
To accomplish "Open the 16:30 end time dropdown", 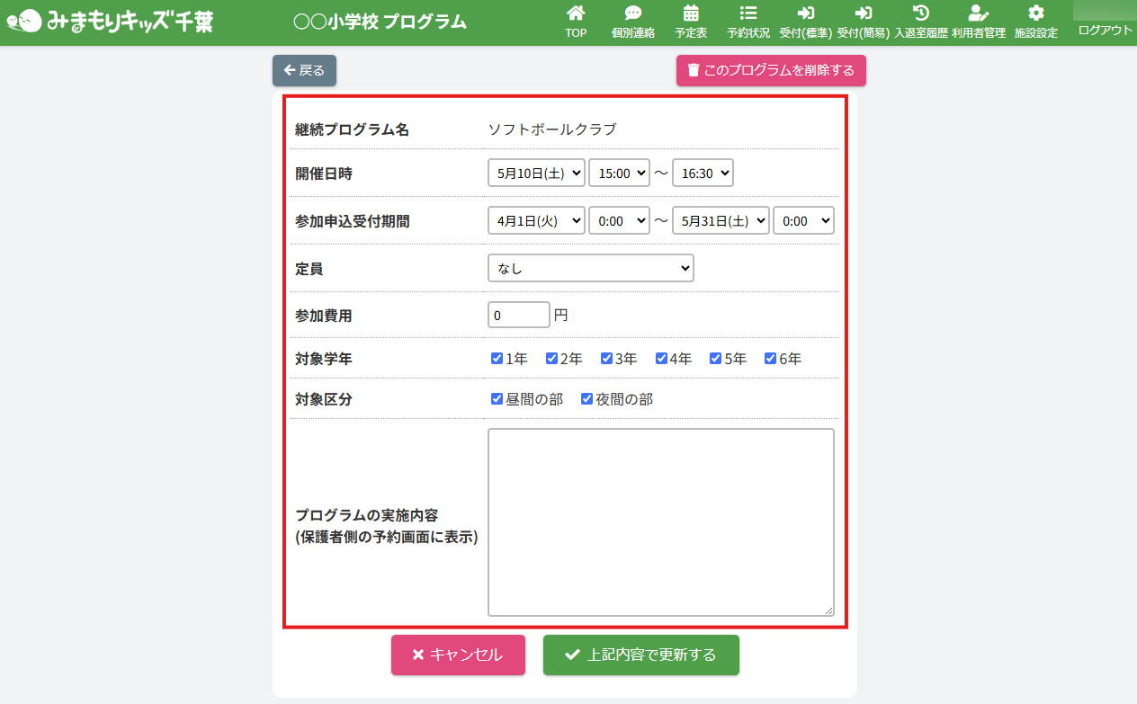I will point(703,174).
